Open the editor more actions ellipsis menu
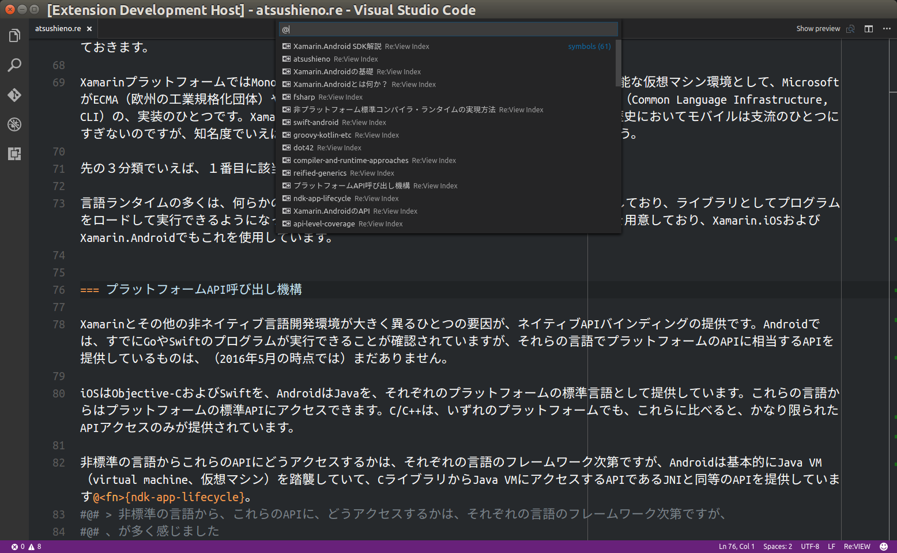Viewport: 897px width, 553px height. point(887,29)
